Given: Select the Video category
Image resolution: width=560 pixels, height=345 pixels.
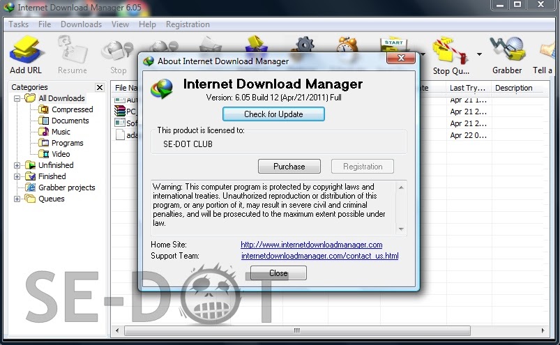Looking at the screenshot, I should (x=54, y=154).
